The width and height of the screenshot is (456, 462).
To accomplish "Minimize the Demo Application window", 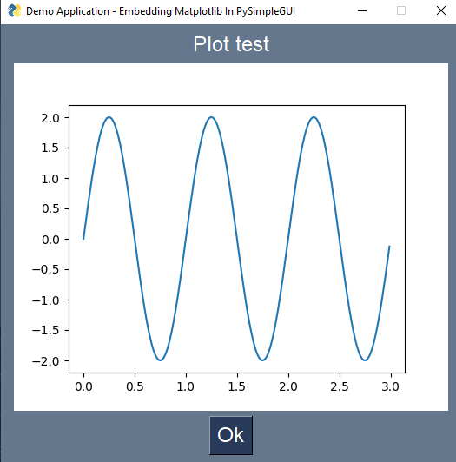I will point(362,11).
